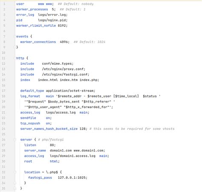202x192 pixels.
Task: Click the 'logs/nginx.pid;' value
Action: coord(53,20)
